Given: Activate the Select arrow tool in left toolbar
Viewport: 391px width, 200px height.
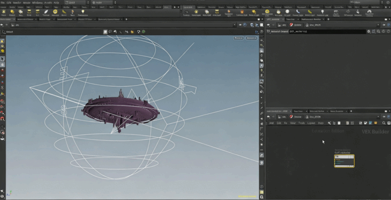Looking at the screenshot, I should click(x=3, y=59).
